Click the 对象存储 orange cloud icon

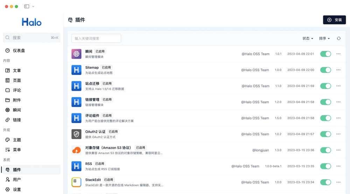[76, 150]
